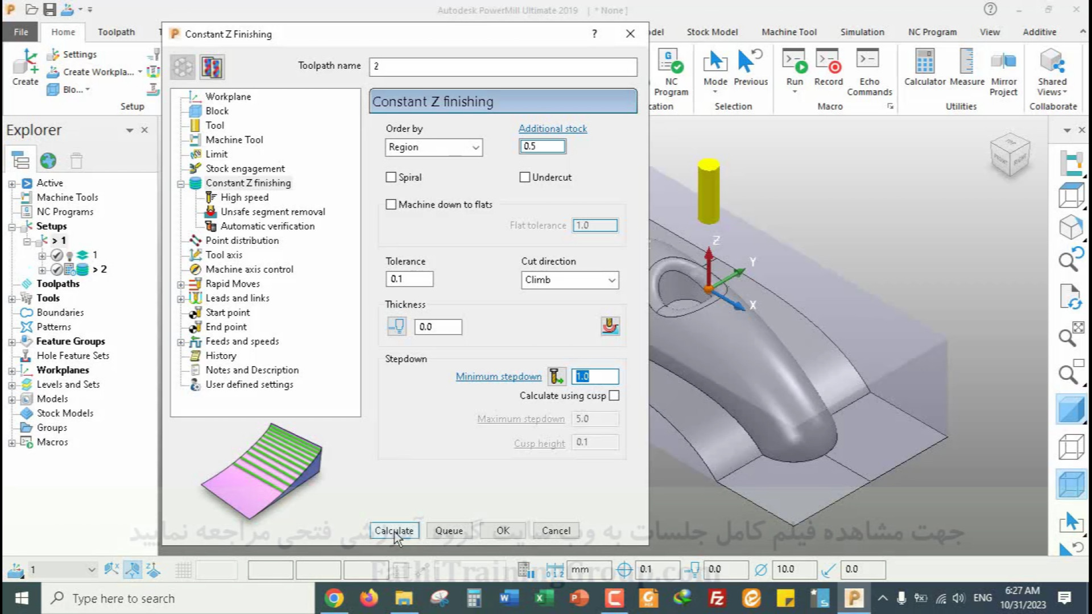The image size is (1092, 614).
Task: Click the Calculate button
Action: [x=394, y=530]
